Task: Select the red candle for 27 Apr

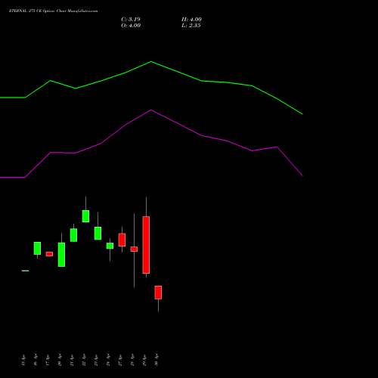Action: tap(122, 240)
